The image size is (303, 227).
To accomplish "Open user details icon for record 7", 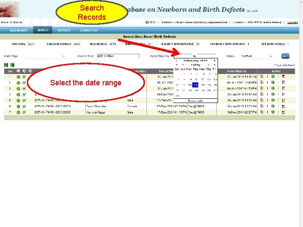I will click(262, 112).
